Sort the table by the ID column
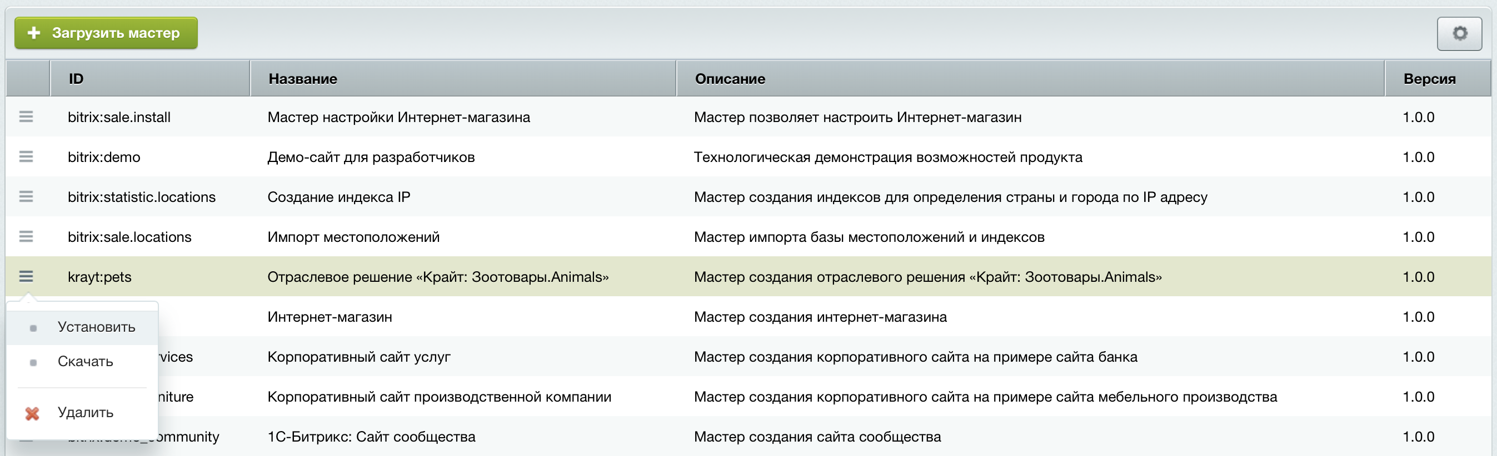Screen dimensions: 1497x456 (x=150, y=78)
